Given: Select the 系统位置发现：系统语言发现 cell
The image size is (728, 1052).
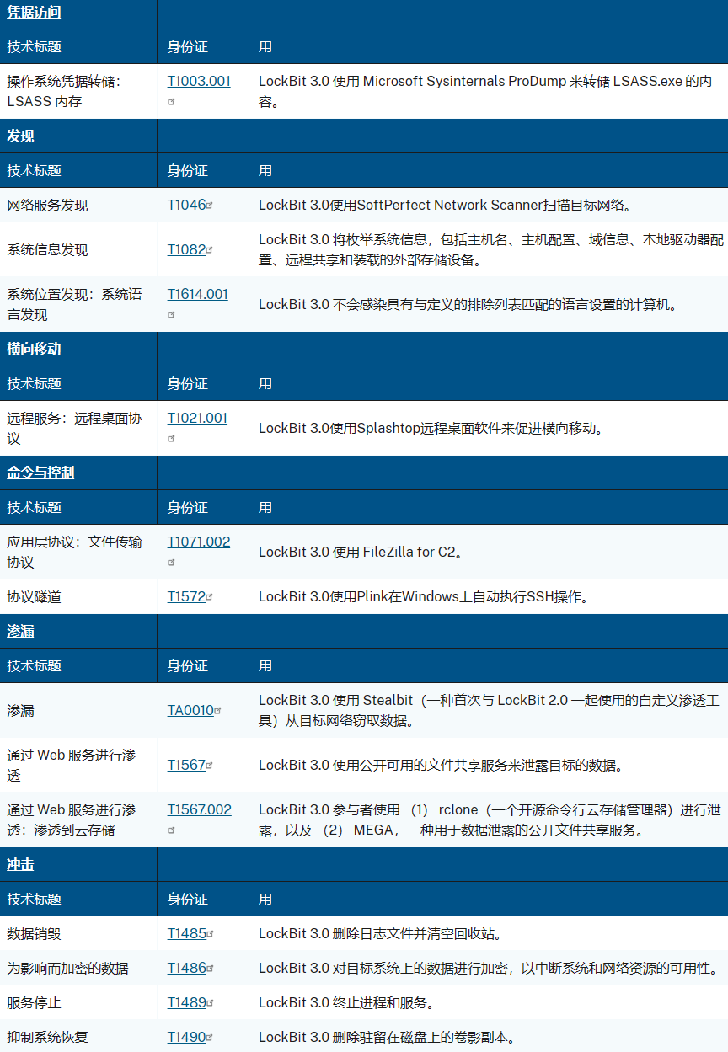Looking at the screenshot, I should click(78, 305).
